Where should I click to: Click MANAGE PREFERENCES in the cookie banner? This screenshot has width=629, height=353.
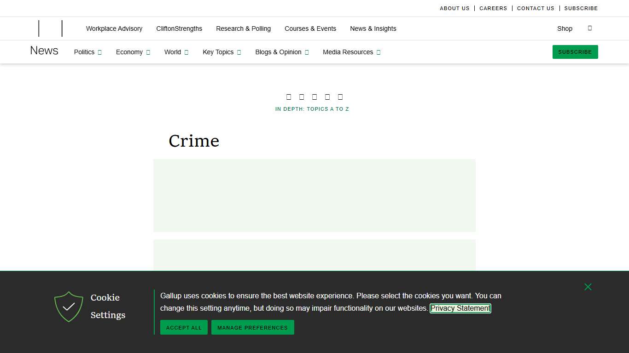point(252,327)
